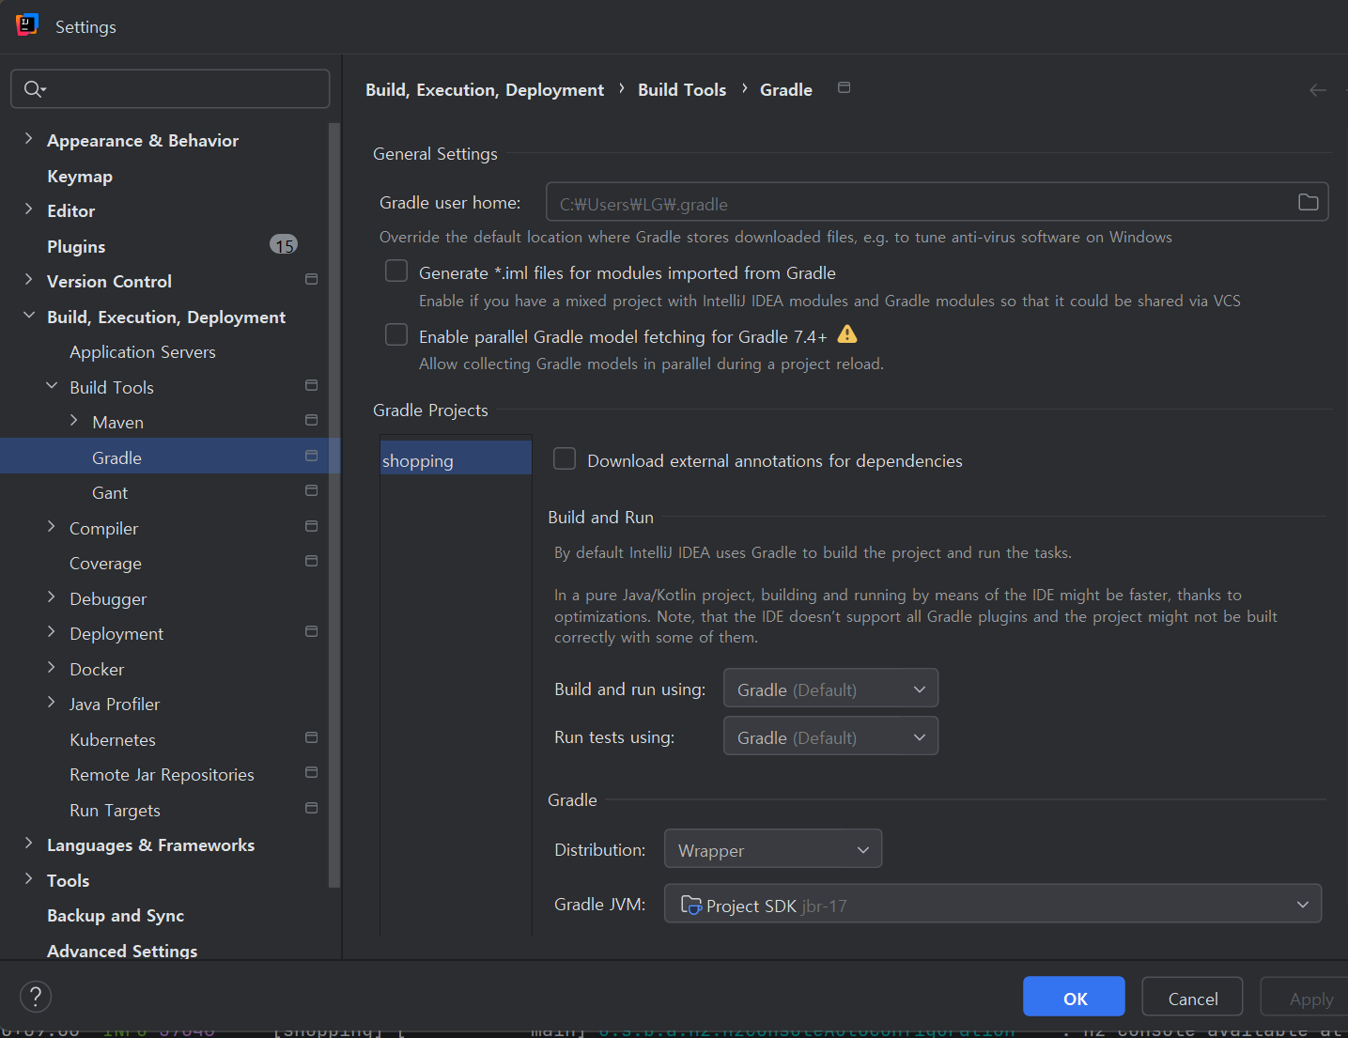
Task: Open the Plugins settings page
Action: coord(76,246)
